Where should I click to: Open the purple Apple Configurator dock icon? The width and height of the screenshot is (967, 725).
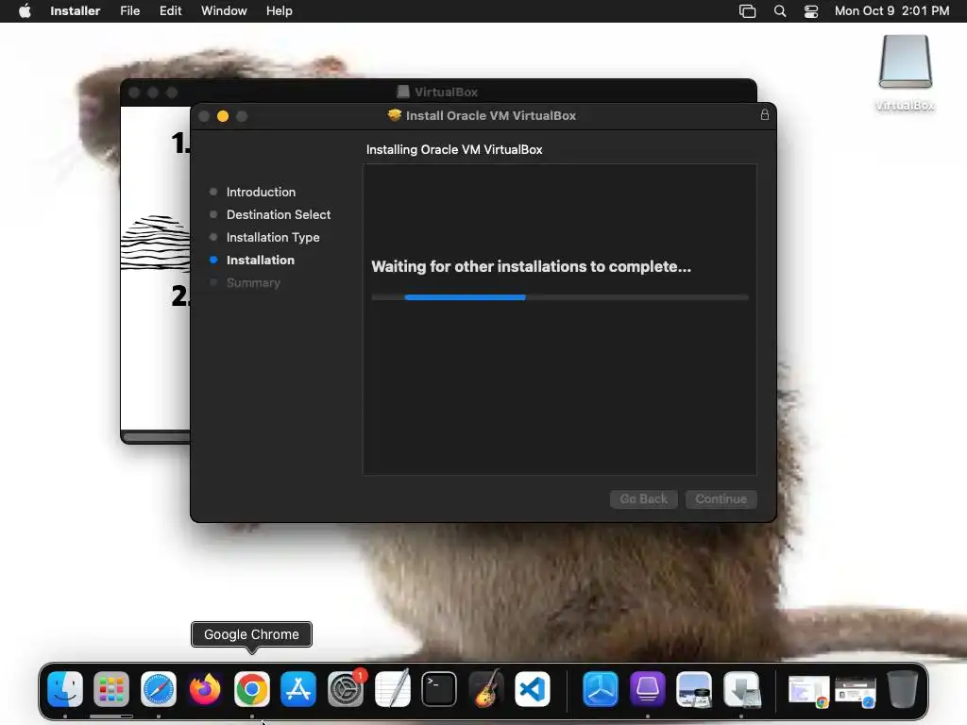pos(648,689)
